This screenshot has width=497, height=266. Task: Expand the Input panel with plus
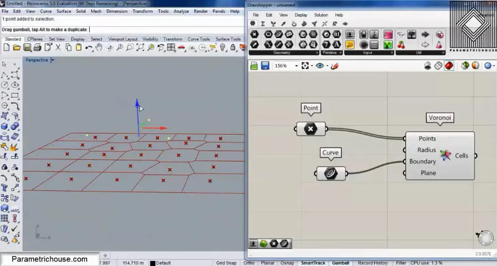[392, 53]
